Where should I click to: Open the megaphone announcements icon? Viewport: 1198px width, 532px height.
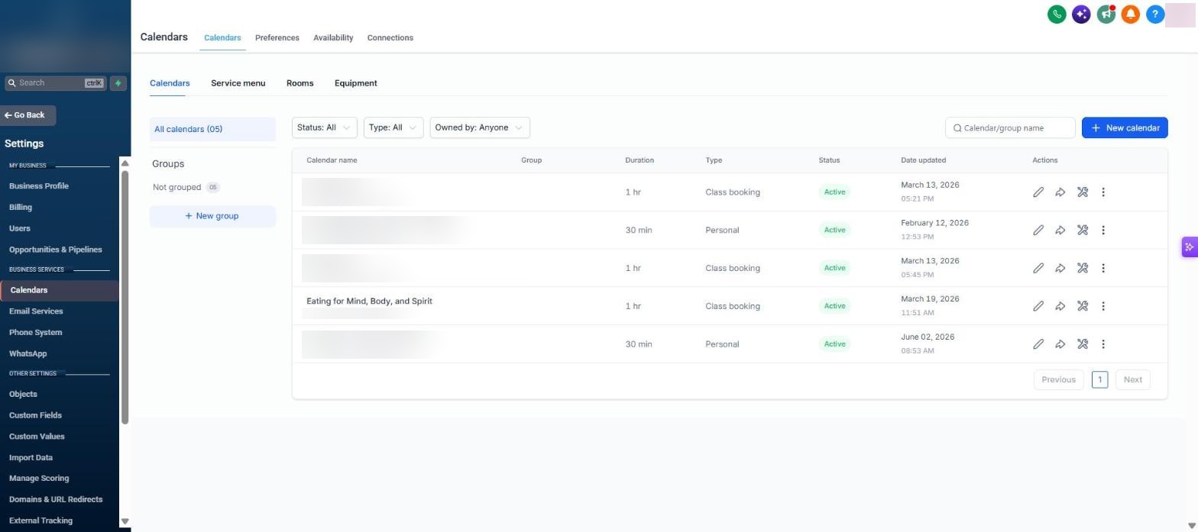point(1106,14)
